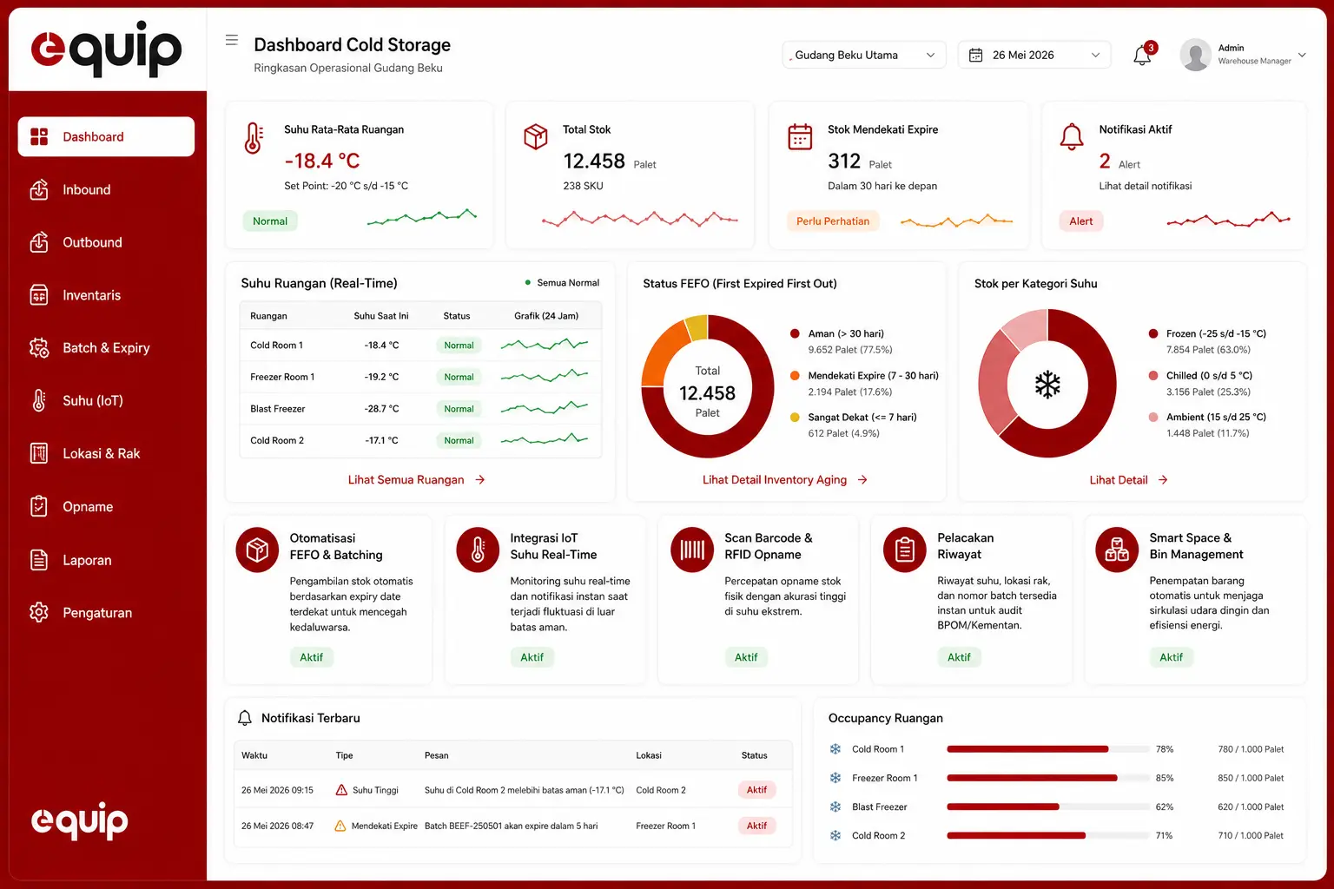Click the Lihat Semua Ruangan link
Image resolution: width=1334 pixels, height=889 pixels.
pyautogui.click(x=416, y=479)
